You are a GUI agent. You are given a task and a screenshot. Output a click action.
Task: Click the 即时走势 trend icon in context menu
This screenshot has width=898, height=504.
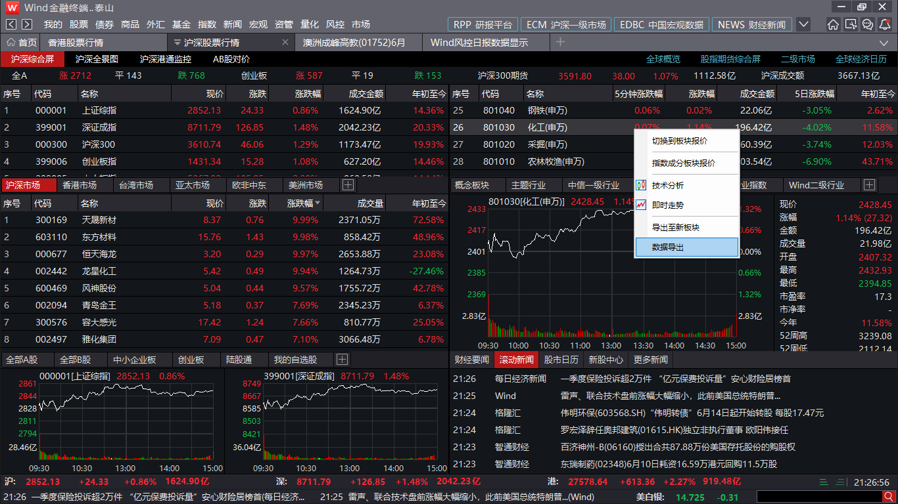coord(642,205)
